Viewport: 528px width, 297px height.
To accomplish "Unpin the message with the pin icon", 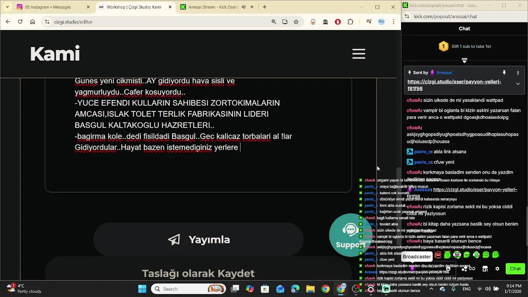I will coord(504,73).
